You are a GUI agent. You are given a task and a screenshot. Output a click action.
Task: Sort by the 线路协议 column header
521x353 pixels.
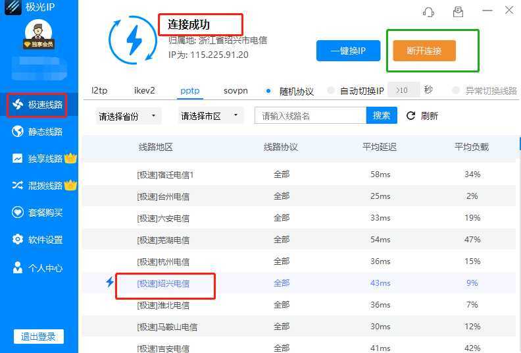tap(281, 147)
